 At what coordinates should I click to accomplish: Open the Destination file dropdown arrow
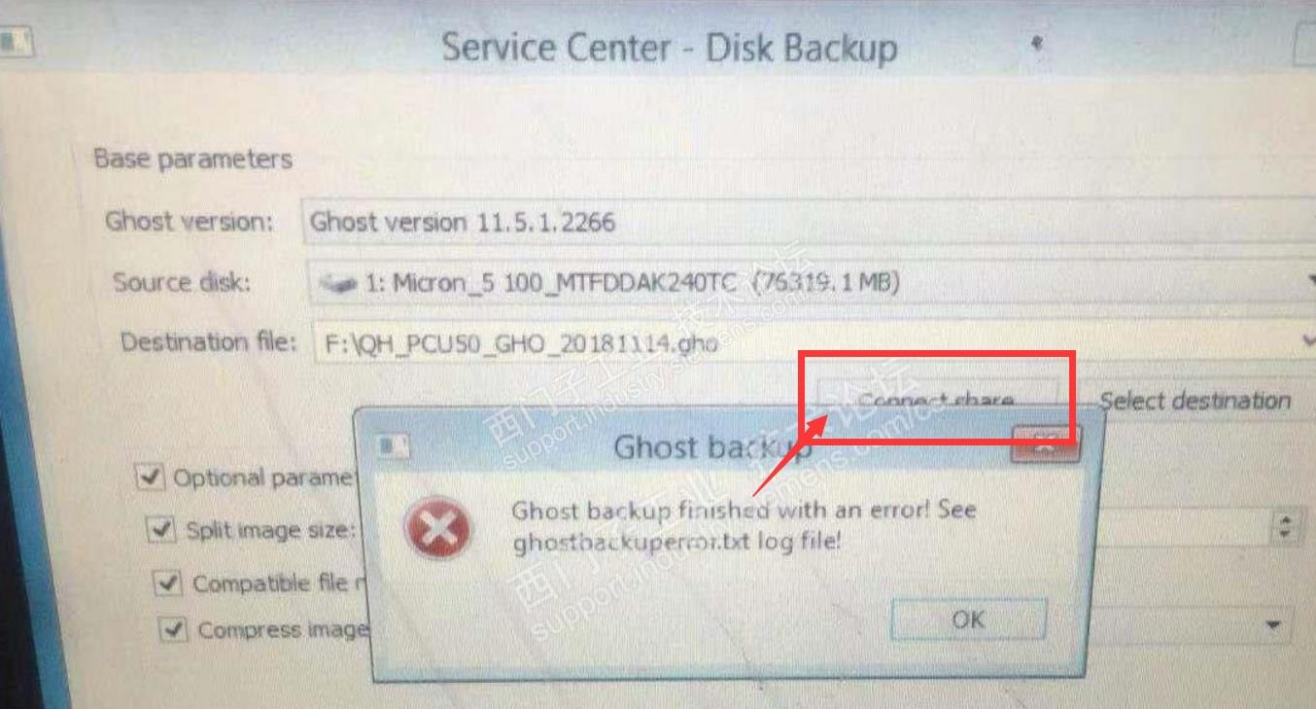point(1308,340)
